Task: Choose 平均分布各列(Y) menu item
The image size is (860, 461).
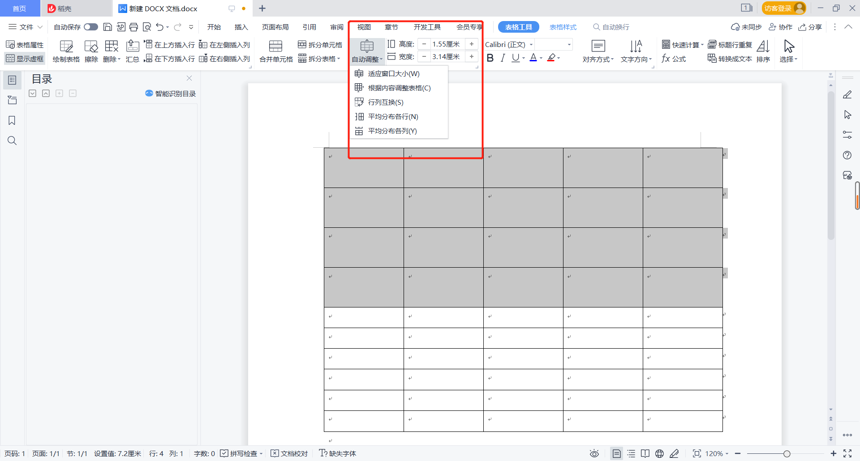Action: pos(399,131)
